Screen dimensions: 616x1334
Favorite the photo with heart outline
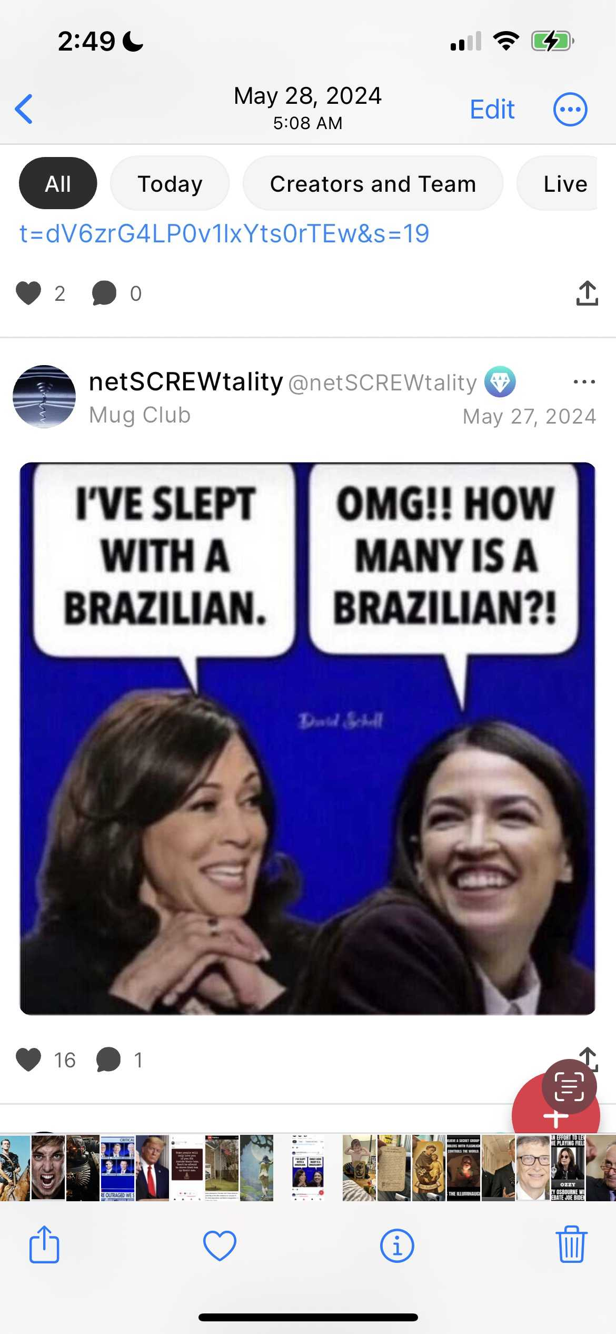coord(220,1245)
